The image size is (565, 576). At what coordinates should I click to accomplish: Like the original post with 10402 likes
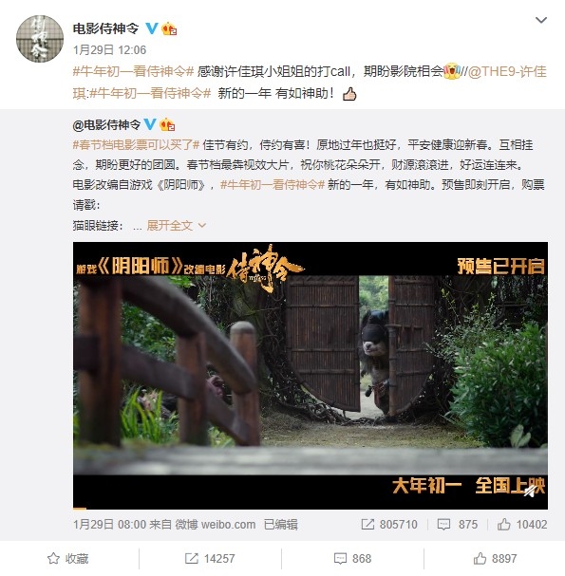[x=522, y=524]
